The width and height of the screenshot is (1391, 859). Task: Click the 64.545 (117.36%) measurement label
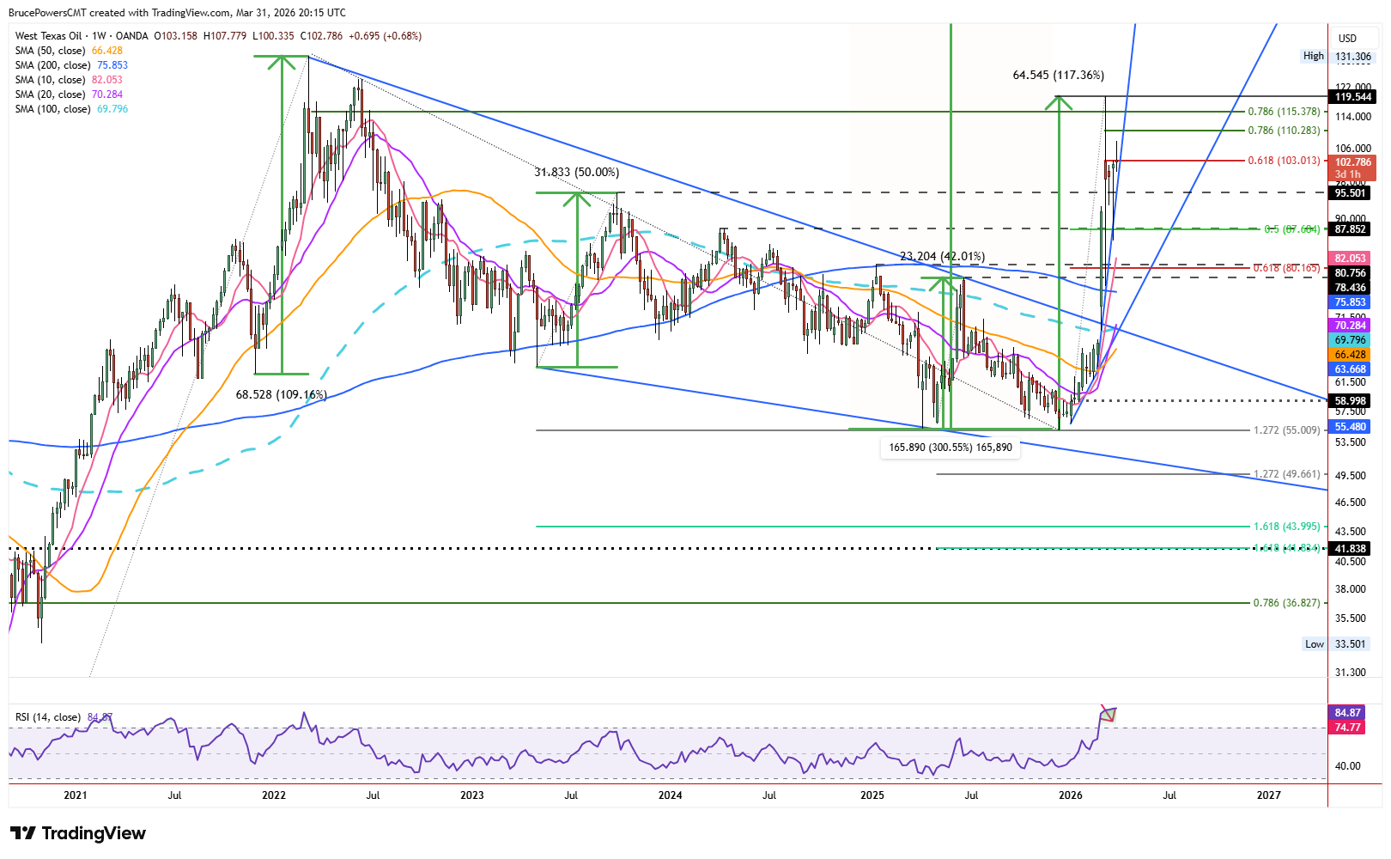click(x=1058, y=76)
